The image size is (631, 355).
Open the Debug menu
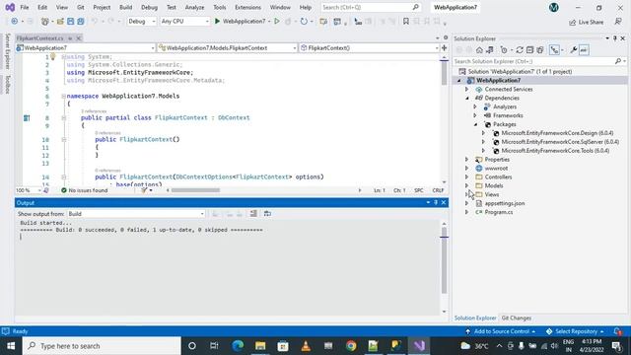[x=149, y=7]
